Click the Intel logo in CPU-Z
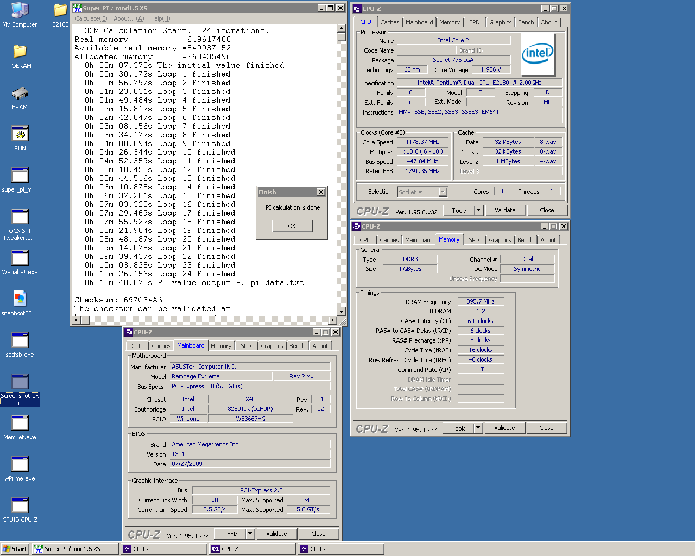This screenshot has width=695, height=556. pyautogui.click(x=538, y=54)
